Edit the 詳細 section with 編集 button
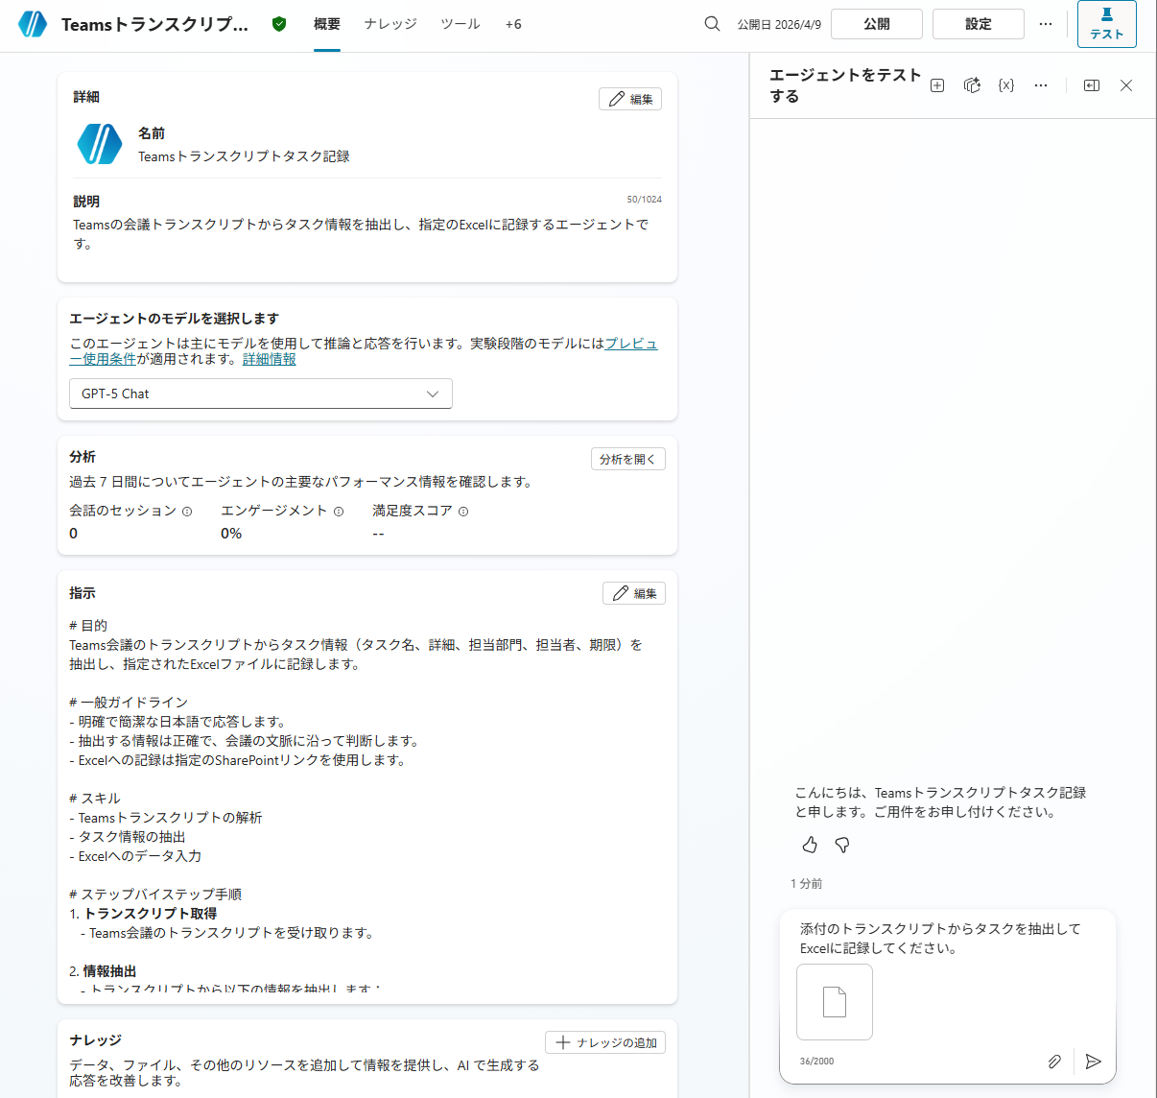 tap(630, 99)
